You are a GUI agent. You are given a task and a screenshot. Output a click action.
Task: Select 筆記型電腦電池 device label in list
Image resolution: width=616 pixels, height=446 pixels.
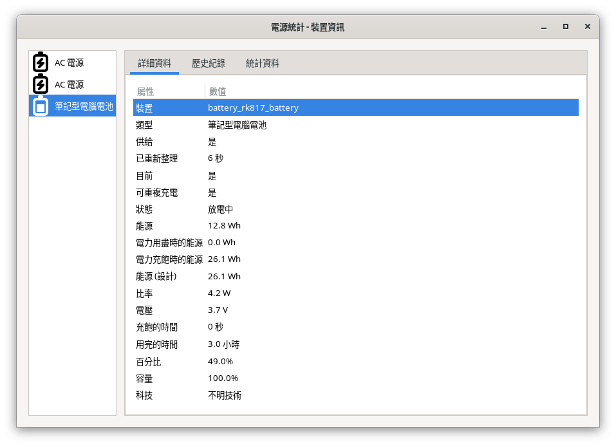tap(84, 106)
